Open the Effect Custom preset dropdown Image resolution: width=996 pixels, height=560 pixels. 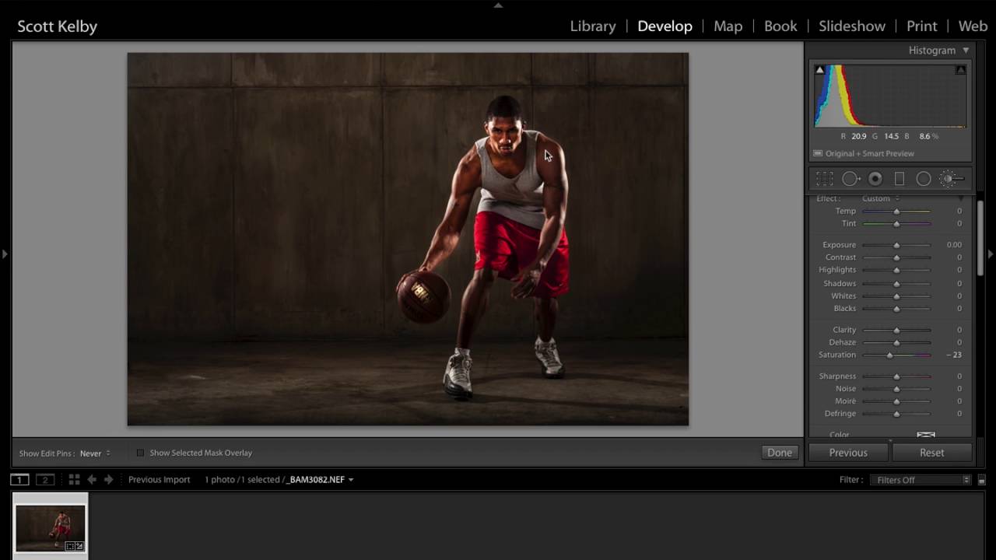pos(880,198)
